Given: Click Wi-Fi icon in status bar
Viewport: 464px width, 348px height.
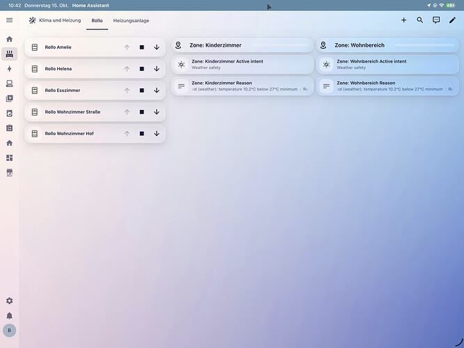Looking at the screenshot, I should pyautogui.click(x=442, y=6).
